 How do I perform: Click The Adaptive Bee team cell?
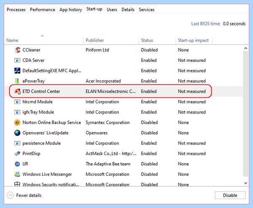(108, 164)
